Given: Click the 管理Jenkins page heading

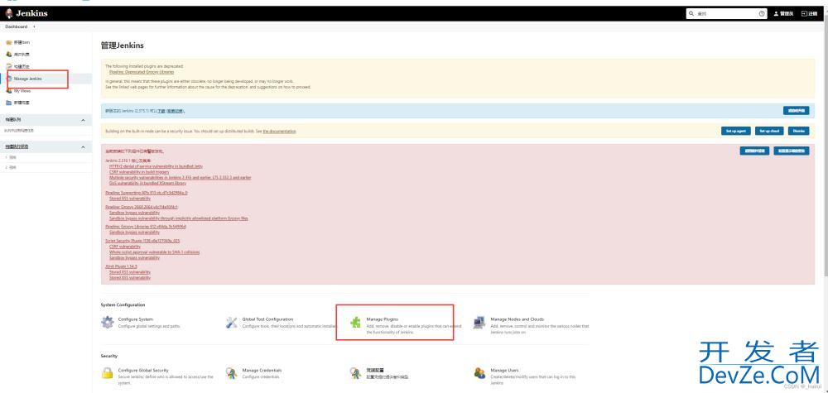Looking at the screenshot, I should [122, 46].
